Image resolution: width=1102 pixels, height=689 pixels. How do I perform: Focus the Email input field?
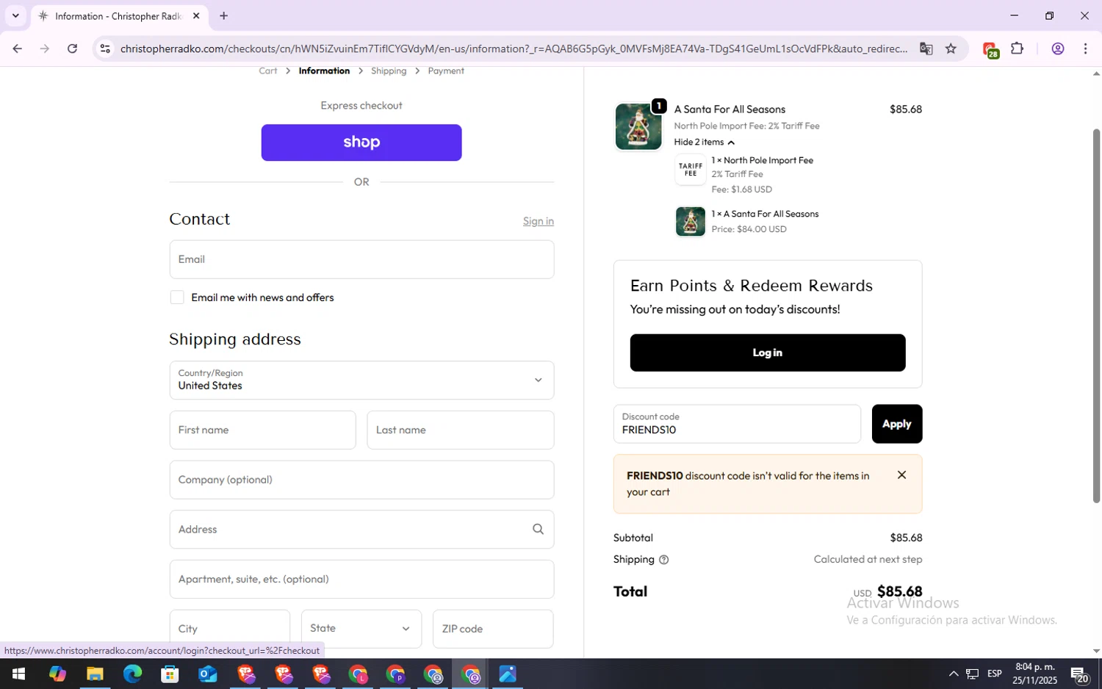361,259
